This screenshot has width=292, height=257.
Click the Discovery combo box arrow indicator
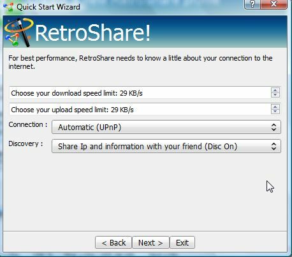point(274,146)
